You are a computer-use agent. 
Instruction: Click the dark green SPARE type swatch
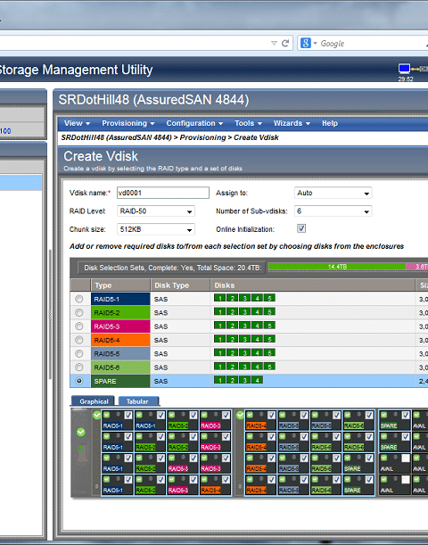(x=120, y=381)
